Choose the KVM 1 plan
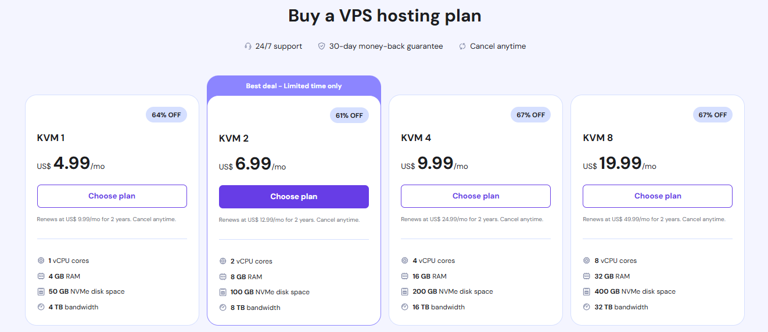 pyautogui.click(x=112, y=196)
